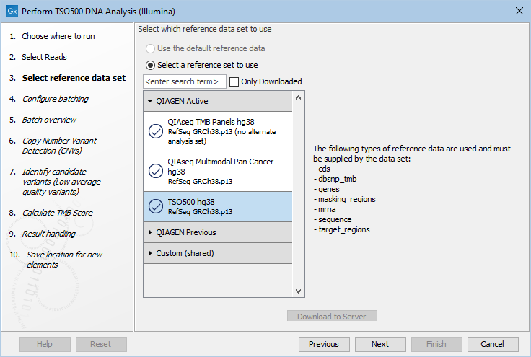The height and width of the screenshot is (357, 531).
Task: Close the TSO500 DNA Analysis dialog
Action: pyautogui.click(x=519, y=12)
